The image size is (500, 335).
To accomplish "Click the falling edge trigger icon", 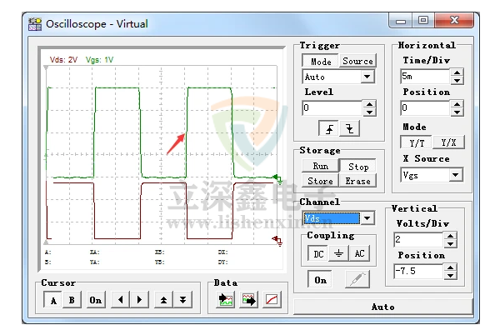I will coord(349,128).
